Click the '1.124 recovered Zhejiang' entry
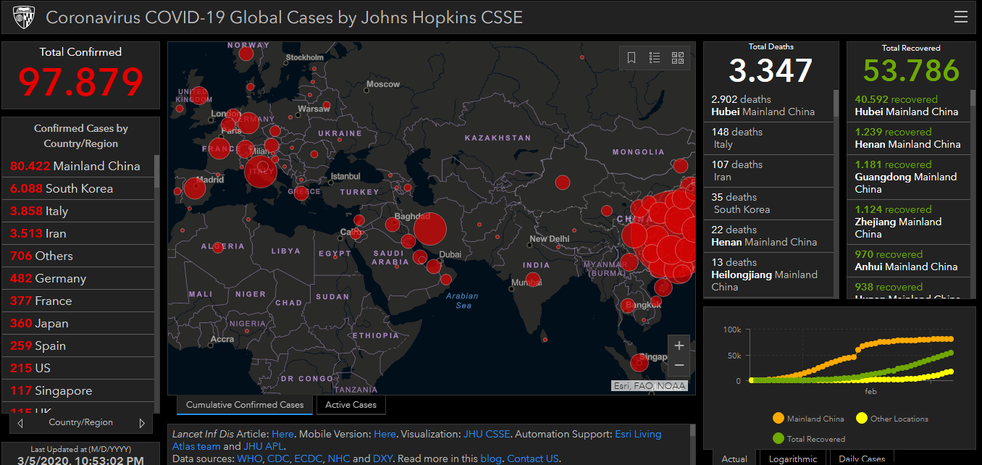Image resolution: width=982 pixels, height=465 pixels. 910,222
